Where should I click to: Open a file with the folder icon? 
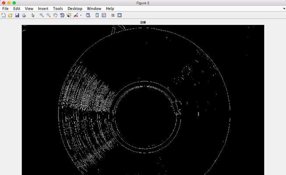coord(10,15)
